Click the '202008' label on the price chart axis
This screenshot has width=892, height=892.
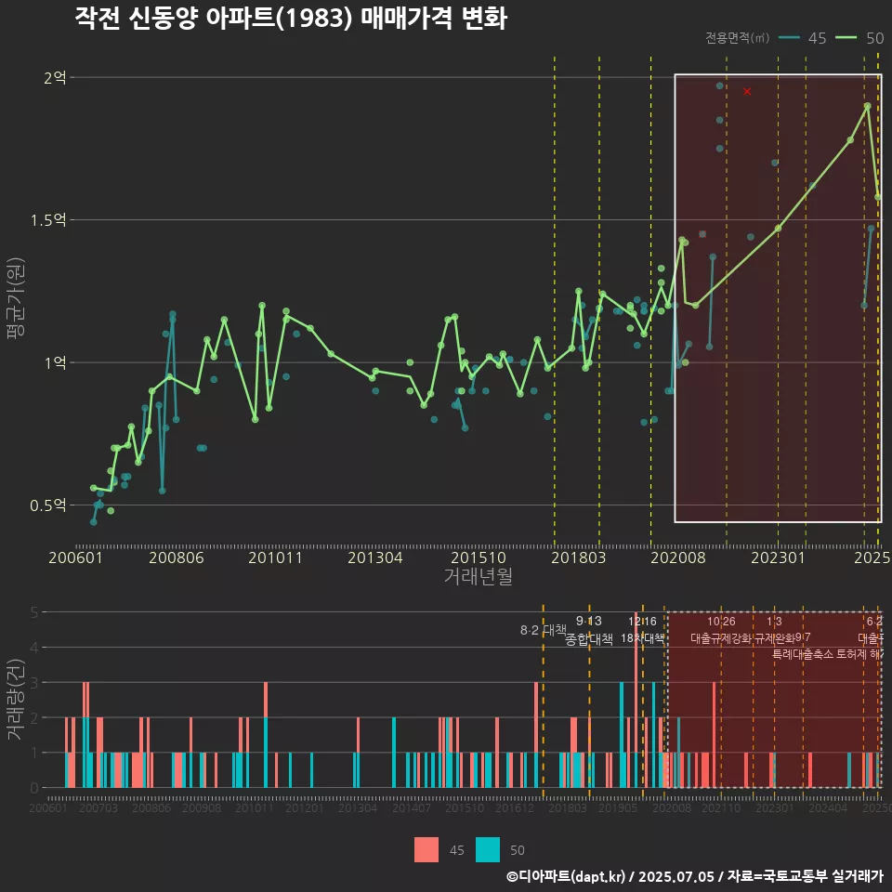(678, 557)
